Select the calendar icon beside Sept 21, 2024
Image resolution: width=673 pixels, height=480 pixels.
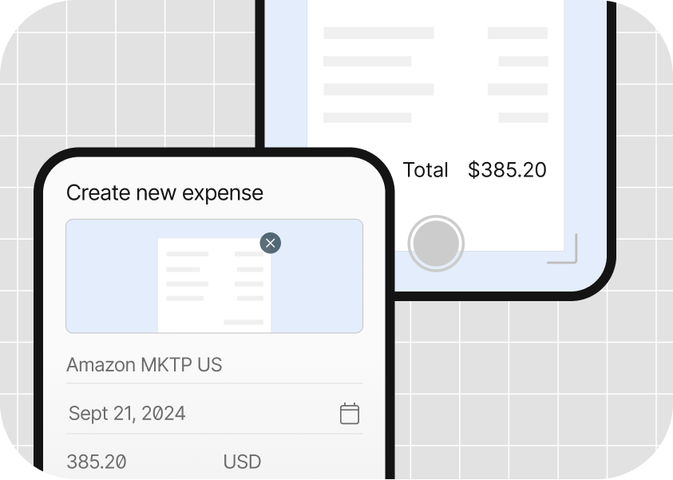348,414
